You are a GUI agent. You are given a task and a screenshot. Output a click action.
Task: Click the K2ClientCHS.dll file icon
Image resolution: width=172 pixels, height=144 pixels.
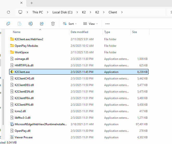(12, 78)
